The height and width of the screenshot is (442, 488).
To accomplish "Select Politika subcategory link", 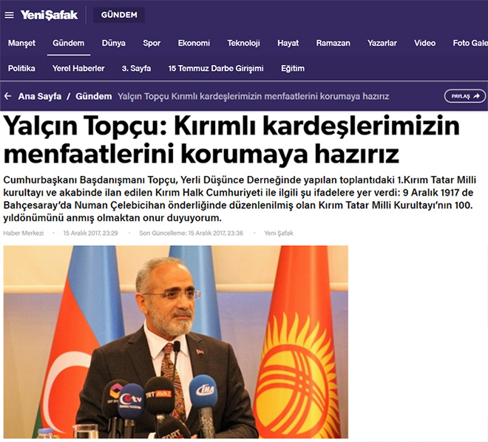I will [x=21, y=69].
